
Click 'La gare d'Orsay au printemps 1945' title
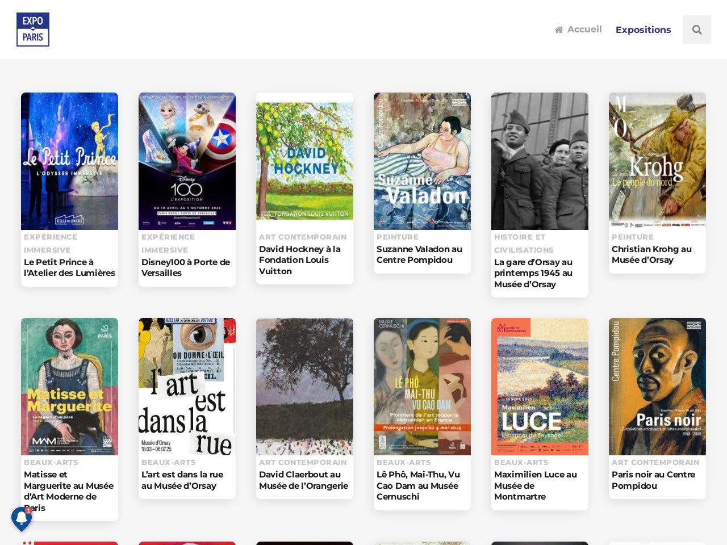pyautogui.click(x=533, y=273)
